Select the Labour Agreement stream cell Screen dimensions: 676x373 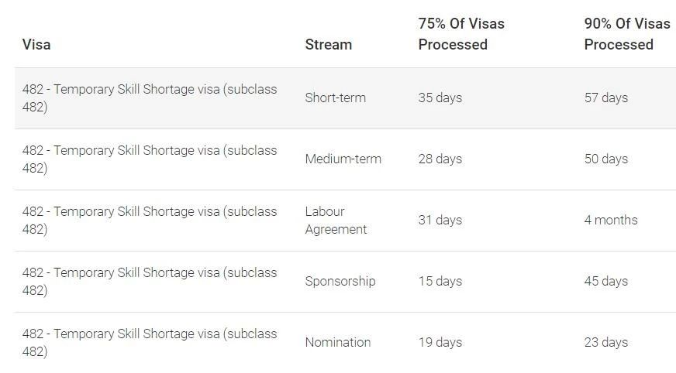click(336, 221)
